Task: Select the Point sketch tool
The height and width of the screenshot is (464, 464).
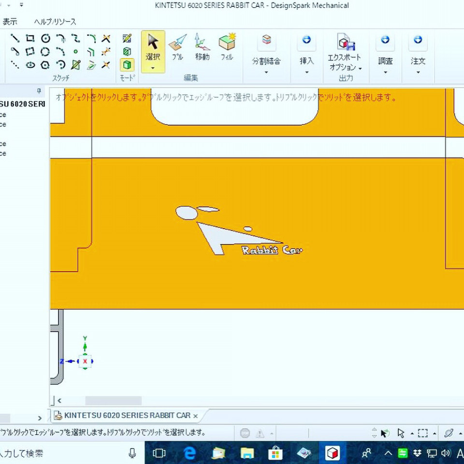Action: click(x=75, y=52)
